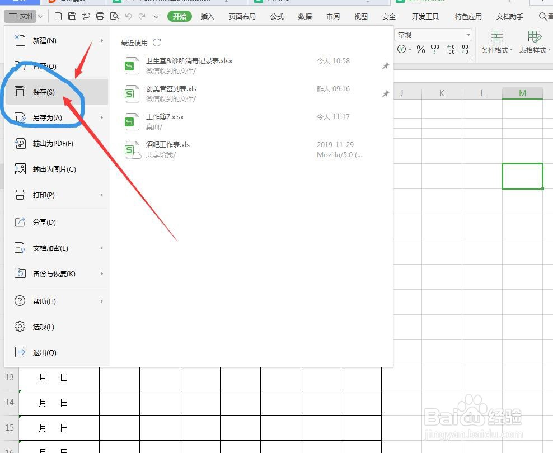Image resolution: width=553 pixels, height=453 pixels.
Task: Click the save toolbar icon
Action: 72,16
